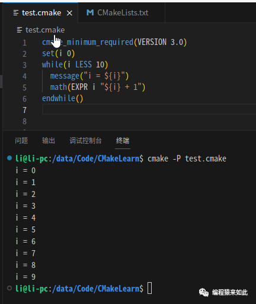Click line number 1 in the gutter
The image size is (256, 304).
pos(24,43)
